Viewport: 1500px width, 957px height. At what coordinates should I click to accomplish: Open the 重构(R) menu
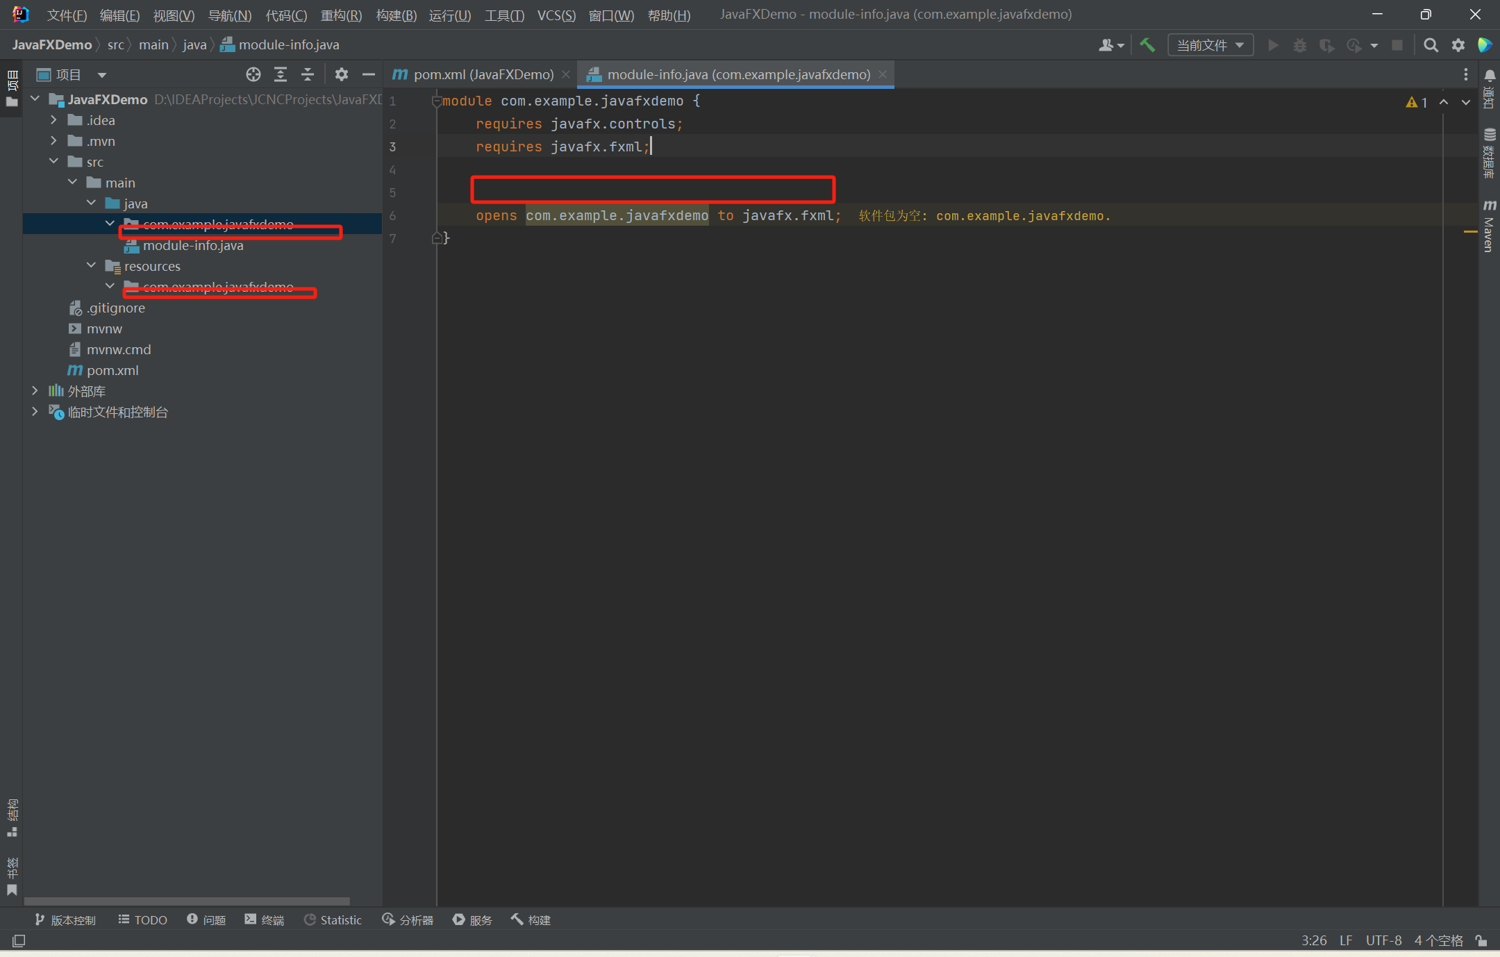[341, 15]
